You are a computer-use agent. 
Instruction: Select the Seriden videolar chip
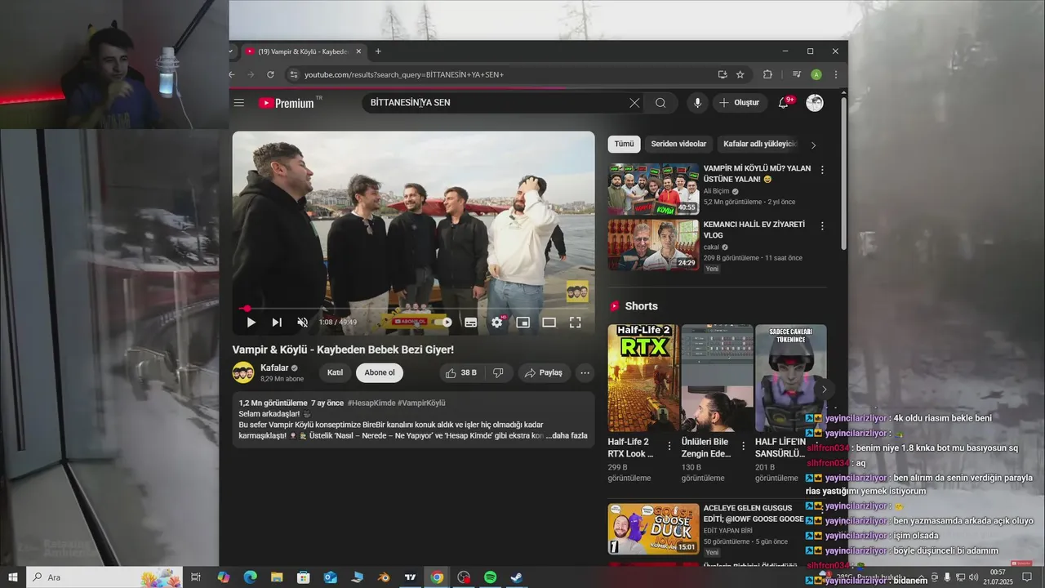[678, 144]
